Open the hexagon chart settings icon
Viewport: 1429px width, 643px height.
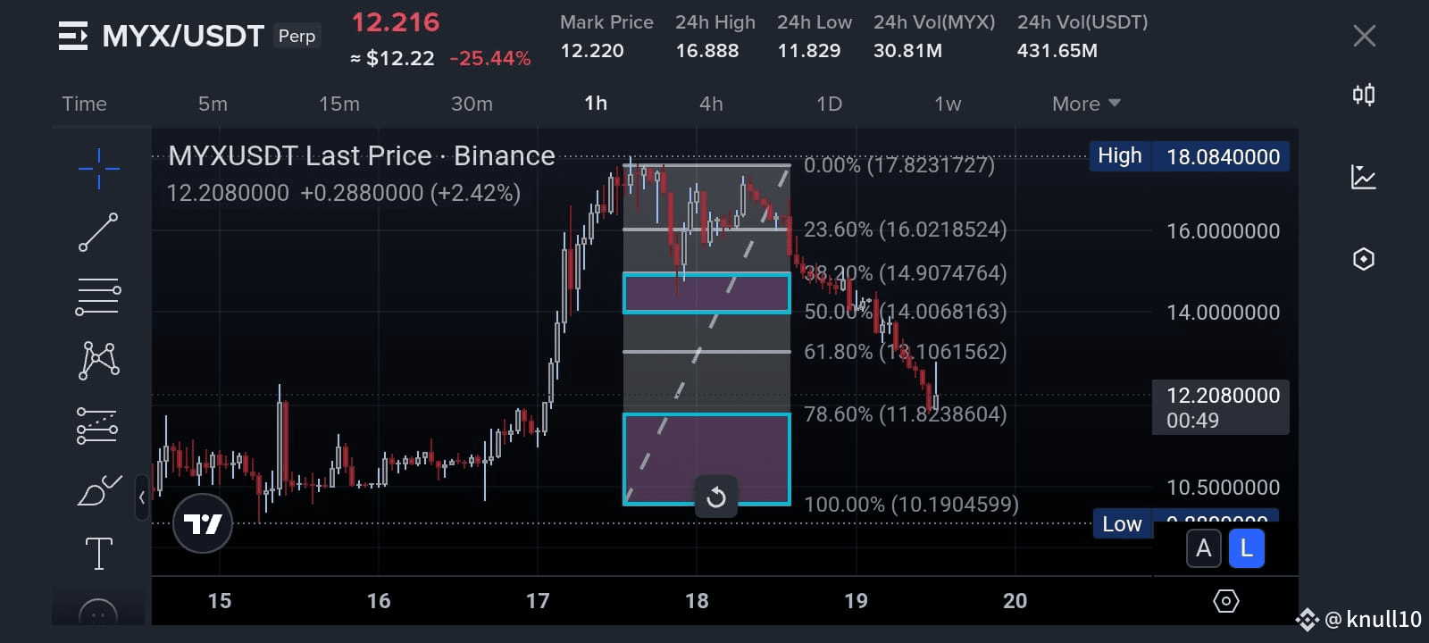pos(1364,259)
